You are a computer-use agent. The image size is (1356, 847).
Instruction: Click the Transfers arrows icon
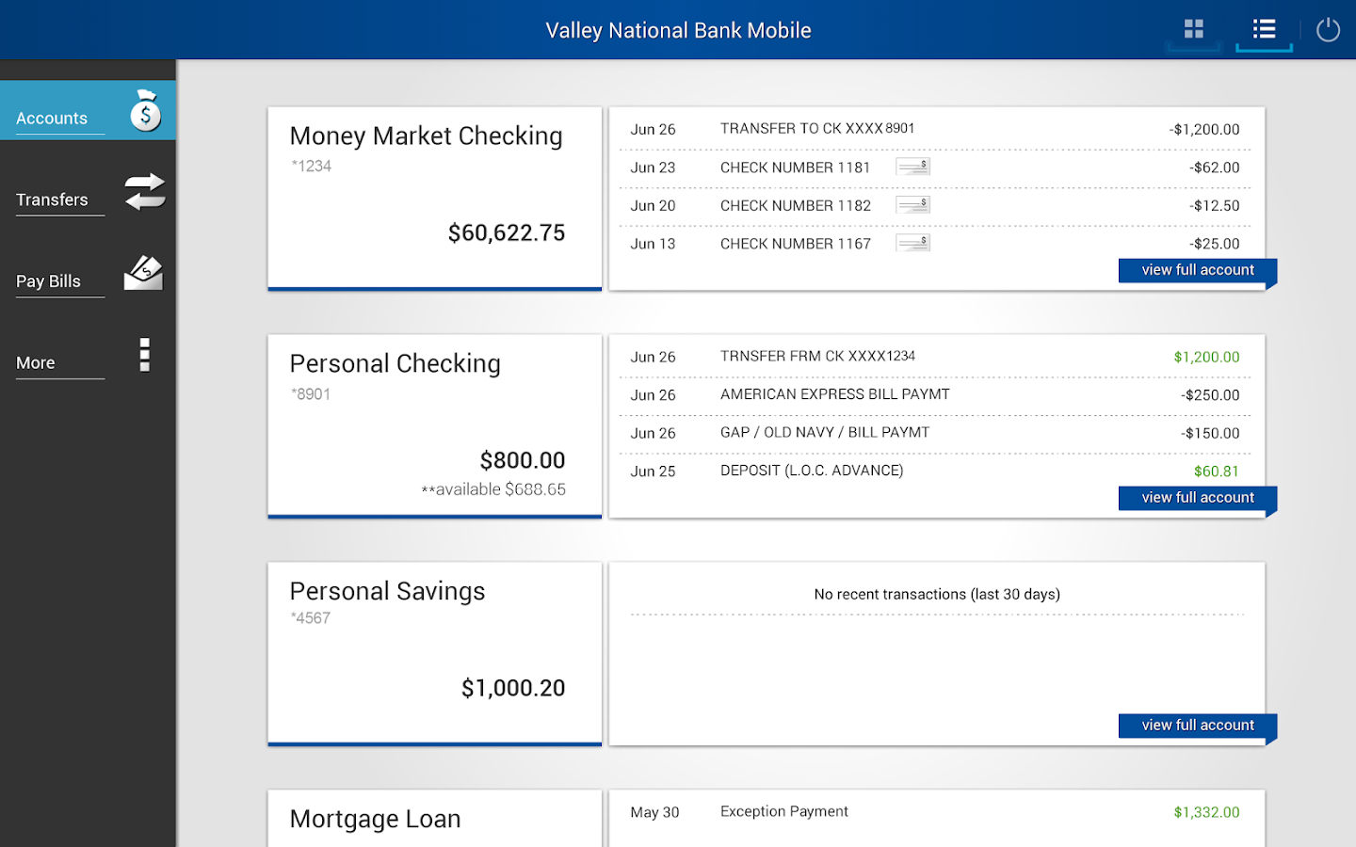pyautogui.click(x=145, y=191)
